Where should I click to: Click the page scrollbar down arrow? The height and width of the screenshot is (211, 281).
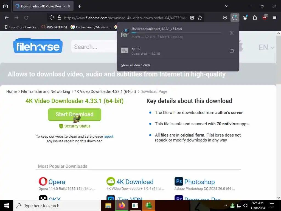(x=279, y=198)
